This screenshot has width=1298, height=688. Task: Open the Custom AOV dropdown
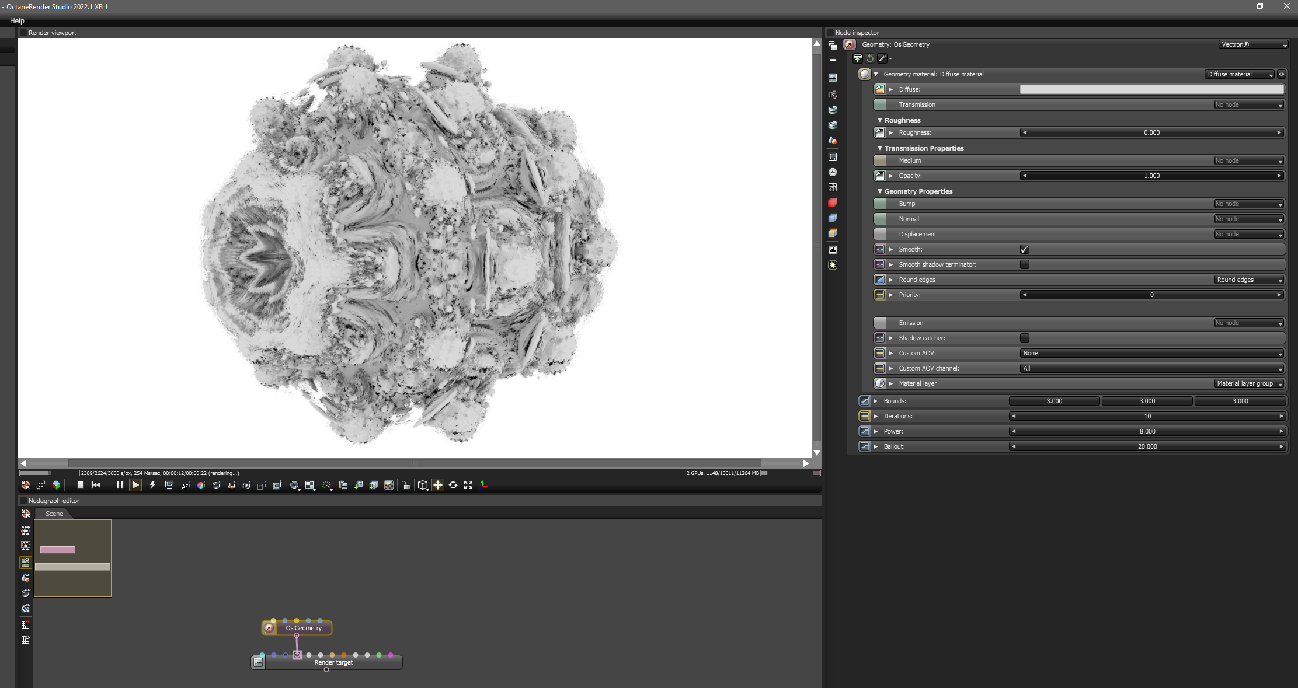[x=1151, y=353]
